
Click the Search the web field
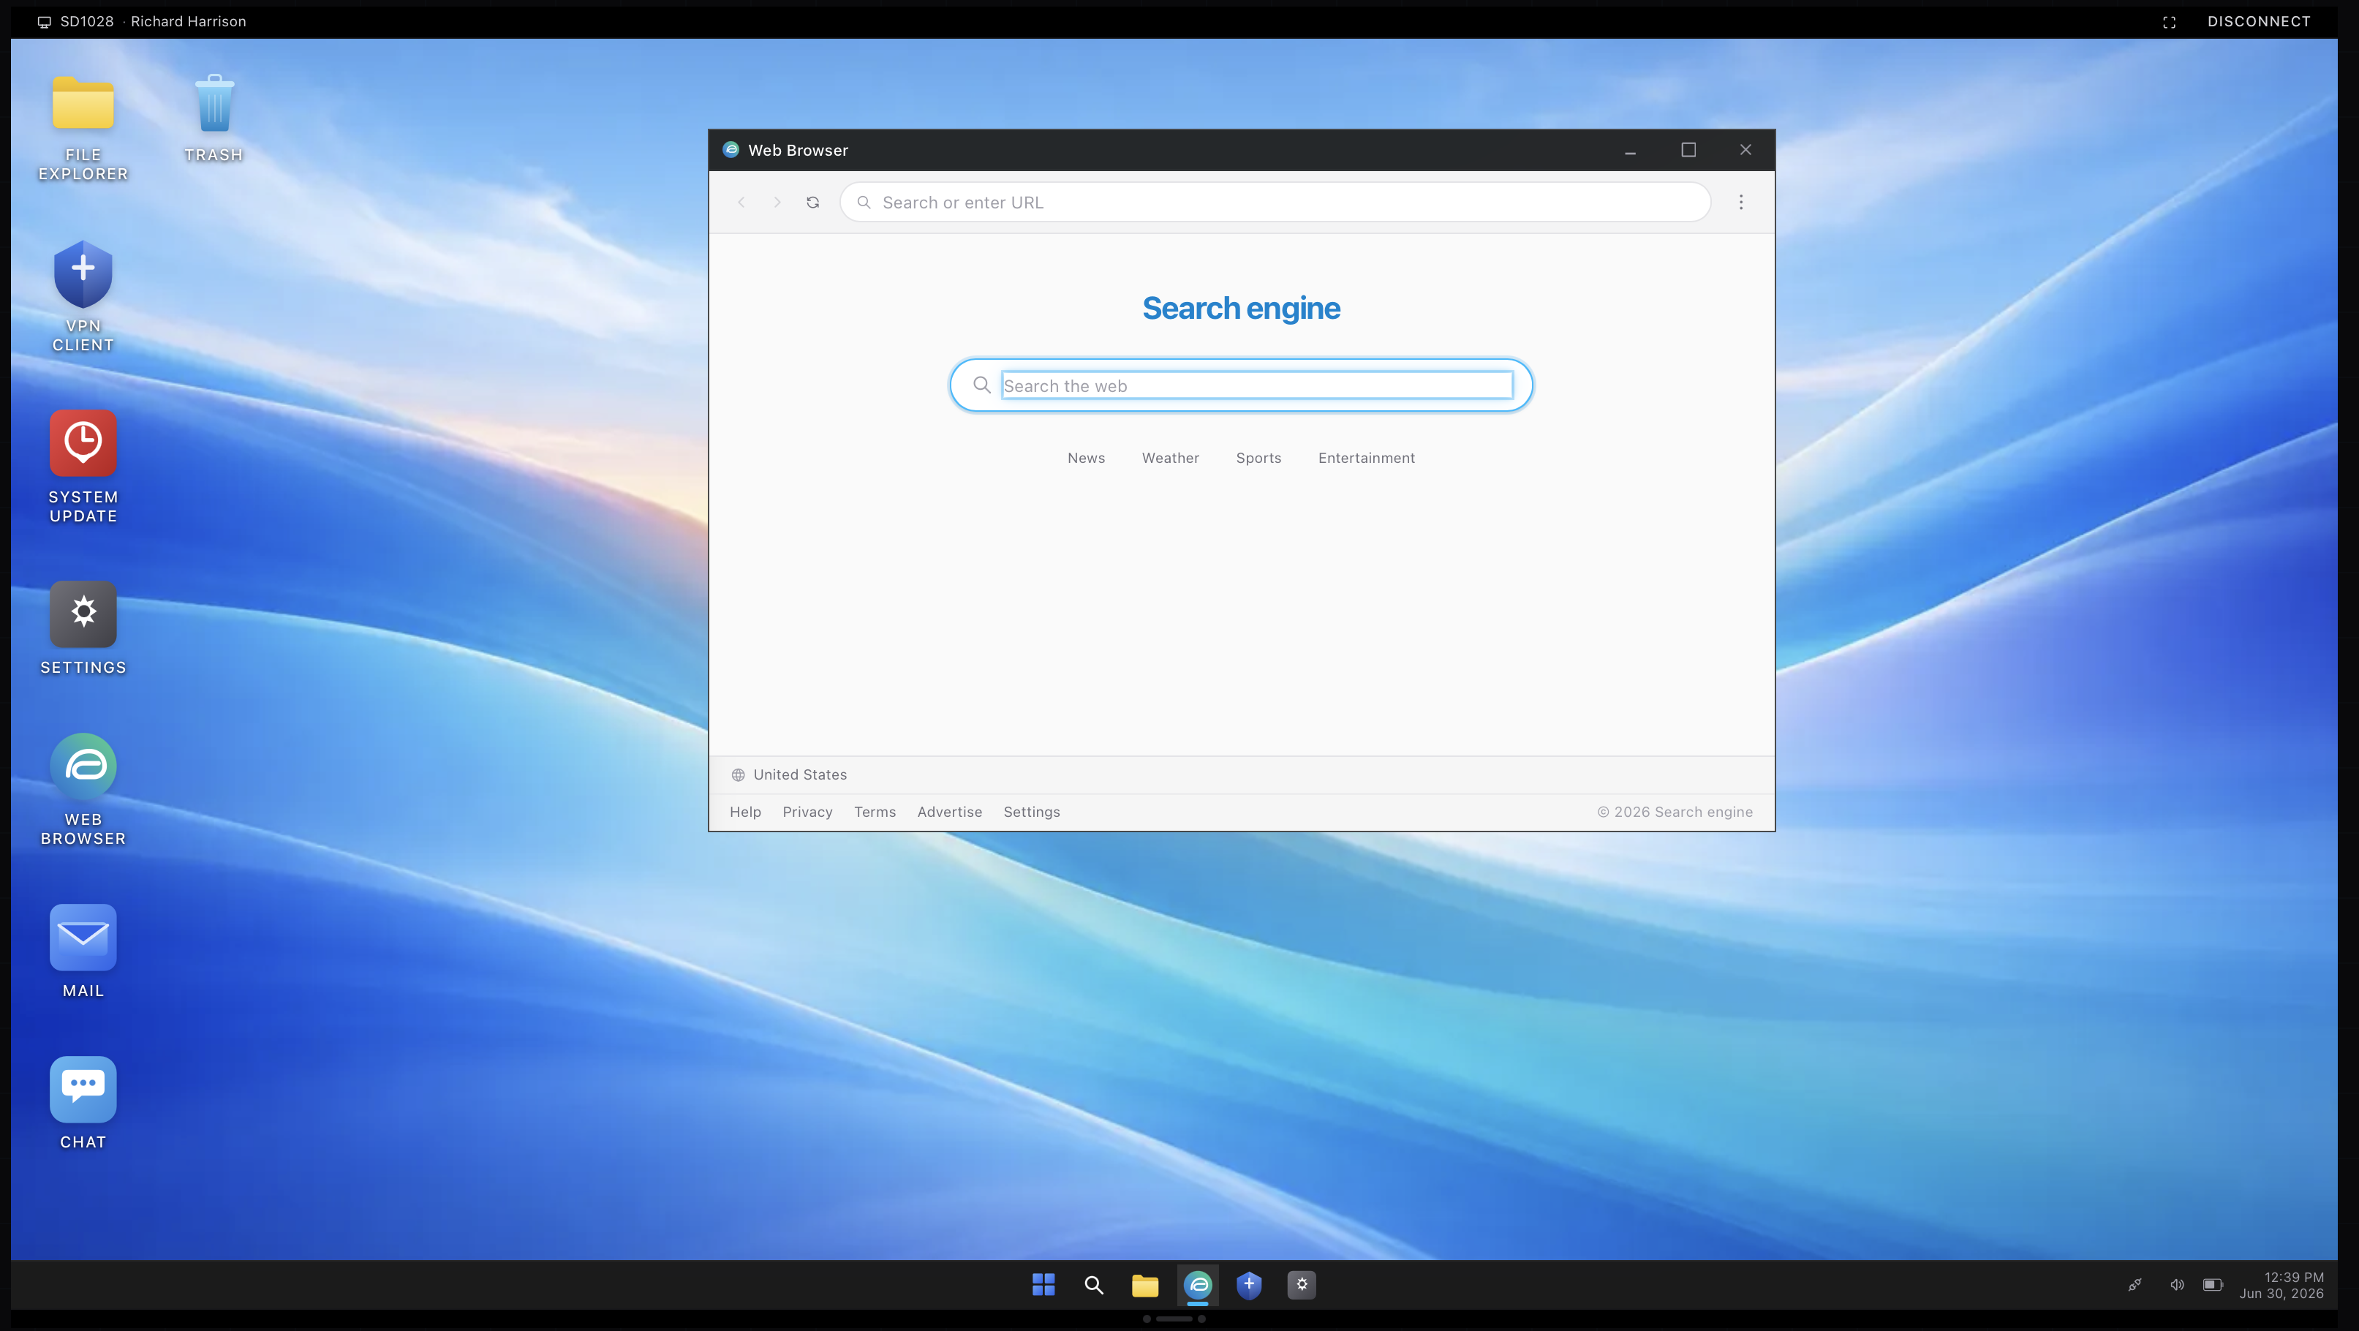point(1257,385)
